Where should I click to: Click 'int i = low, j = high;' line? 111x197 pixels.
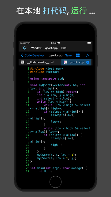coord(56,95)
